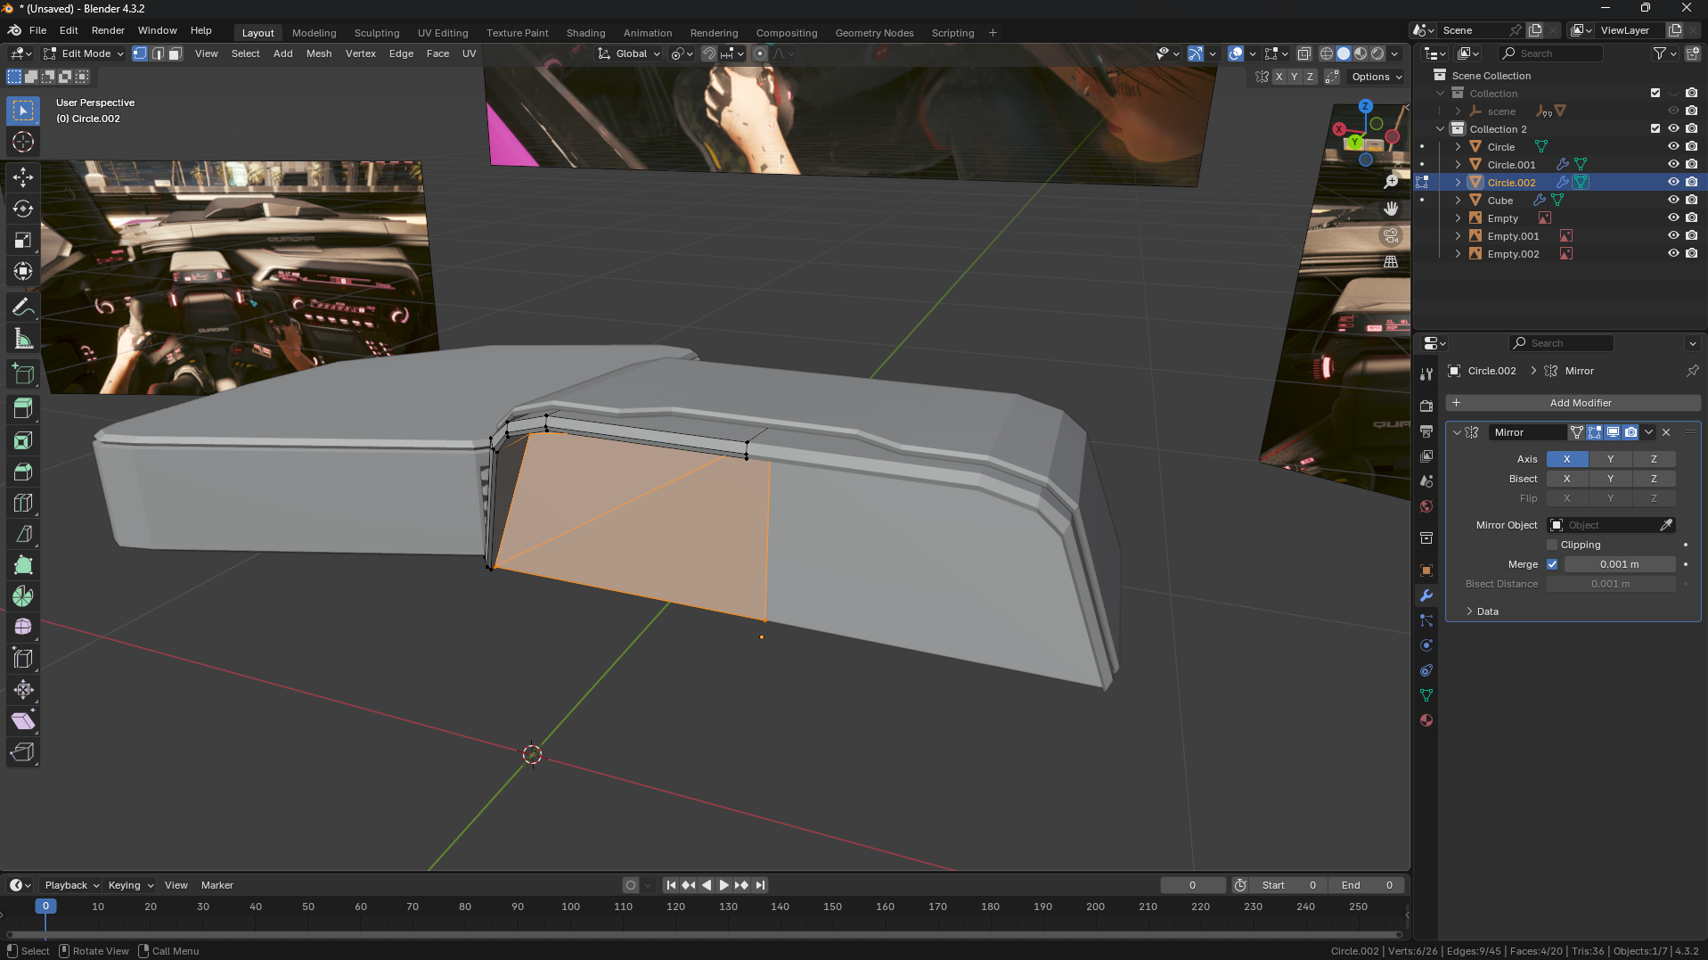The image size is (1708, 960).
Task: Choose the Measure tool
Action: tap(23, 339)
